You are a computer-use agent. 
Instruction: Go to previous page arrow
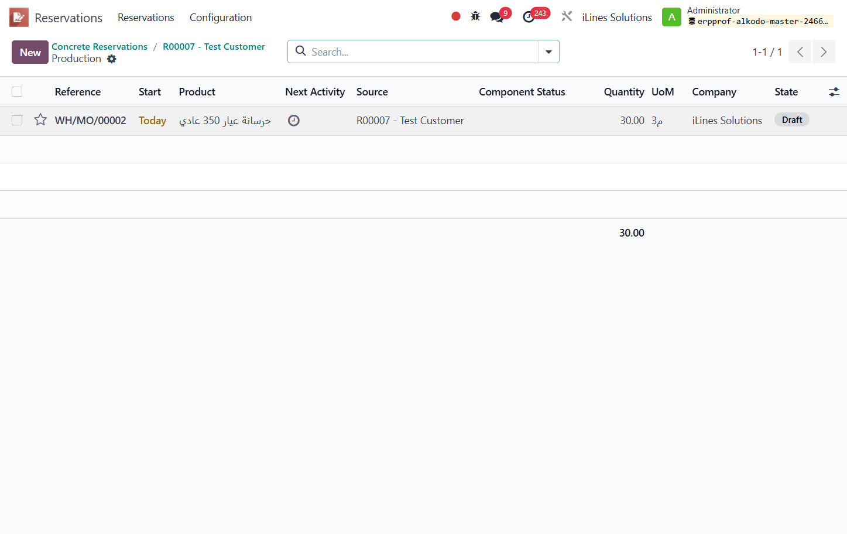click(x=800, y=52)
